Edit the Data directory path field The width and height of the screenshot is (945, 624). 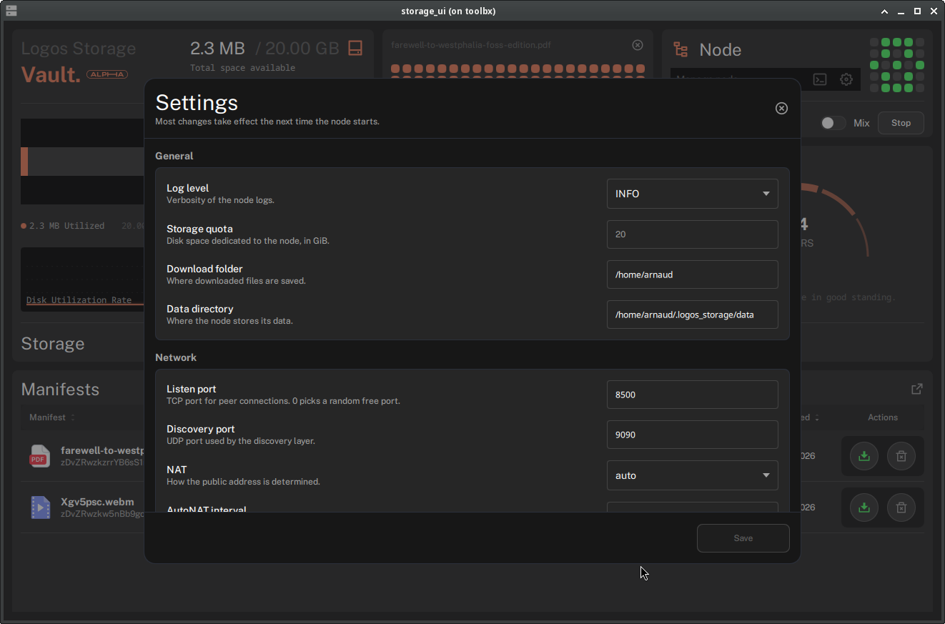click(692, 315)
